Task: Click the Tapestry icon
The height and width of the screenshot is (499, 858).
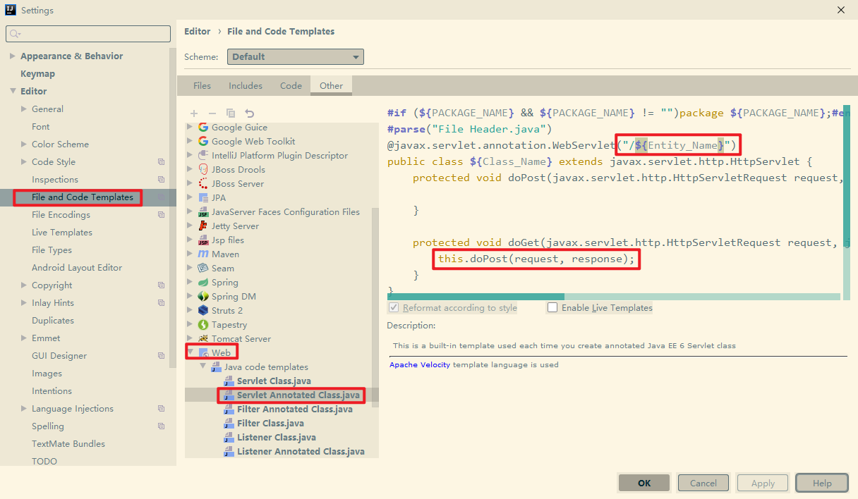Action: [x=203, y=325]
